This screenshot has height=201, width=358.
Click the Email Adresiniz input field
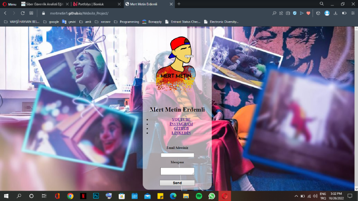pos(177,155)
